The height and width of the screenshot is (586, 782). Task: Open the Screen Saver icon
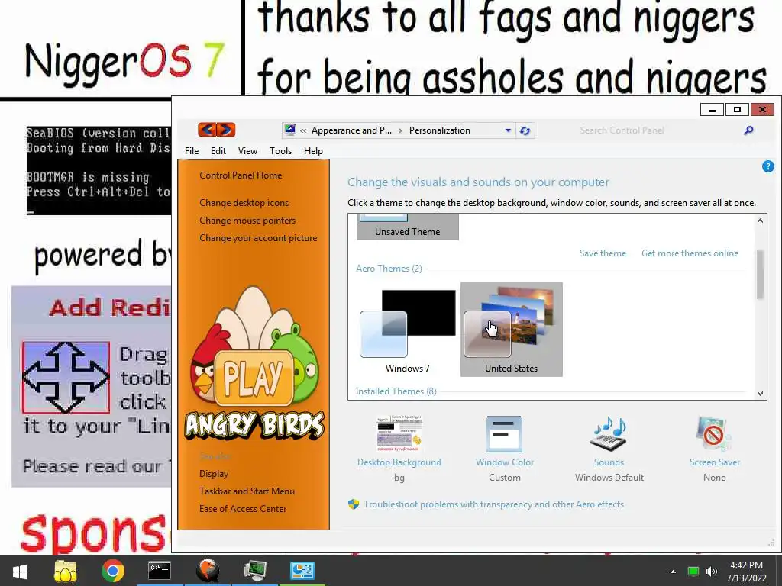[x=714, y=434]
